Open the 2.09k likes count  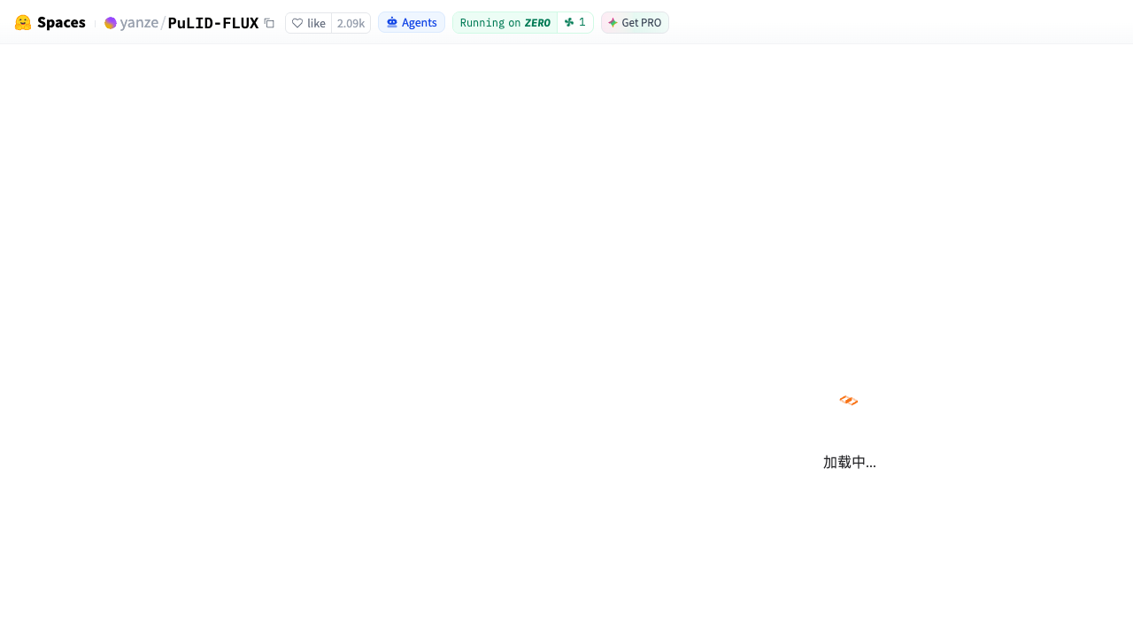(x=351, y=23)
